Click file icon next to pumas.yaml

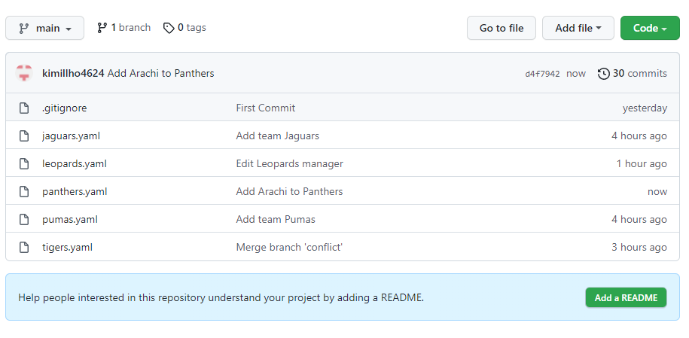click(24, 219)
